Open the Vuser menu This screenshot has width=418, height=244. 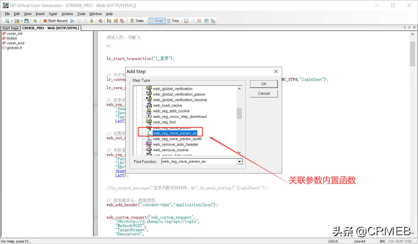53,14
